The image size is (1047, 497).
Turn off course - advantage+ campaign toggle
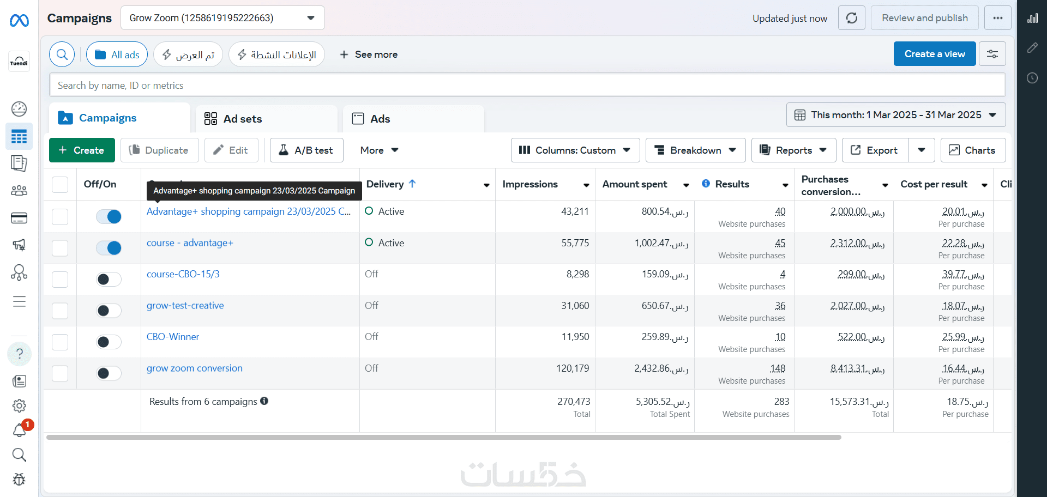click(109, 248)
